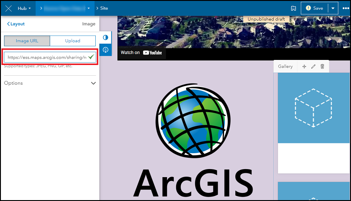Expand the Save options dropdown arrow

pos(333,8)
